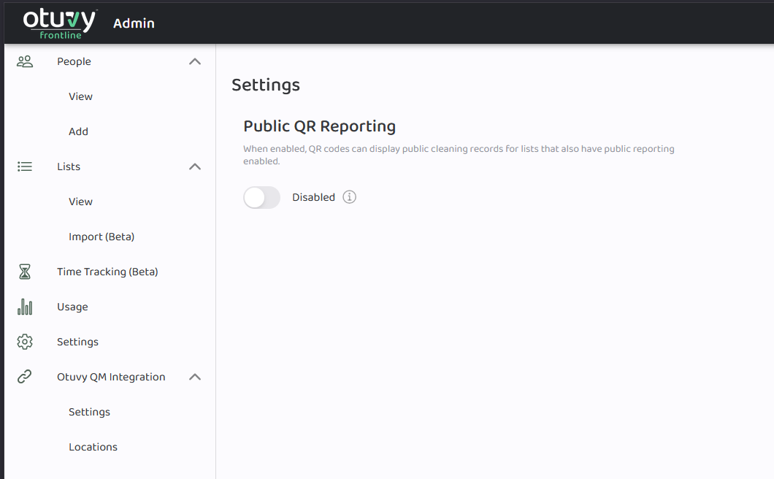Click the People group icon in sidebar
This screenshot has height=479, width=774.
pos(25,61)
